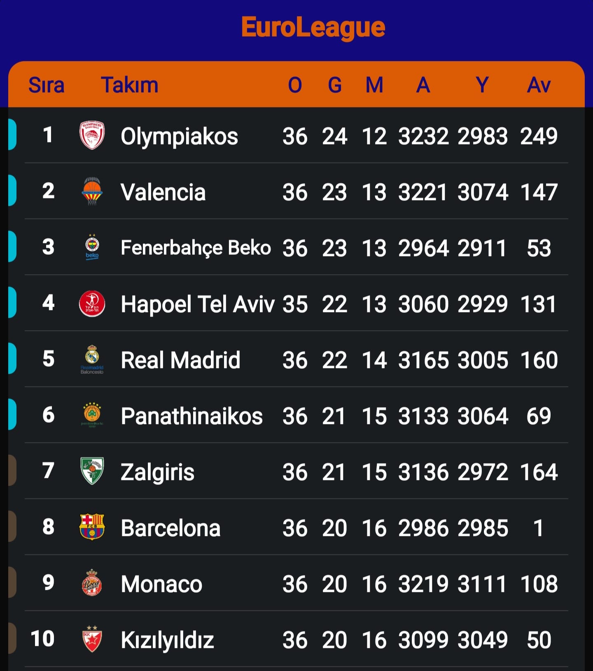
Task: Open the Real Madrid Baloncesto logo
Action: point(92,360)
